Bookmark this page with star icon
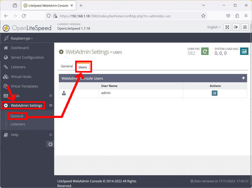Image resolution: width=252 pixels, height=188 pixels. pyautogui.click(x=203, y=16)
